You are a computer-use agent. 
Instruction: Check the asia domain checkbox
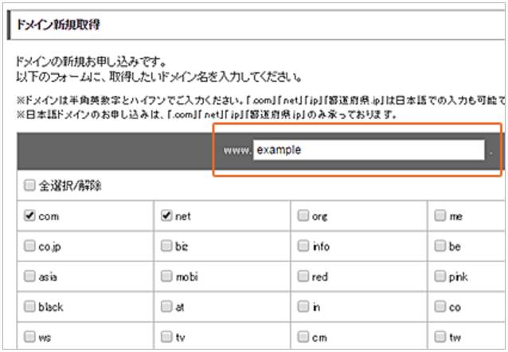pyautogui.click(x=29, y=276)
